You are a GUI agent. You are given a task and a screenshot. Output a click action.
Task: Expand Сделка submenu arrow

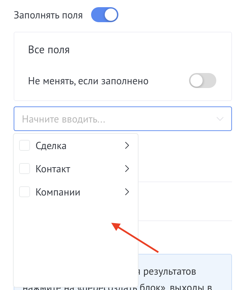127,146
